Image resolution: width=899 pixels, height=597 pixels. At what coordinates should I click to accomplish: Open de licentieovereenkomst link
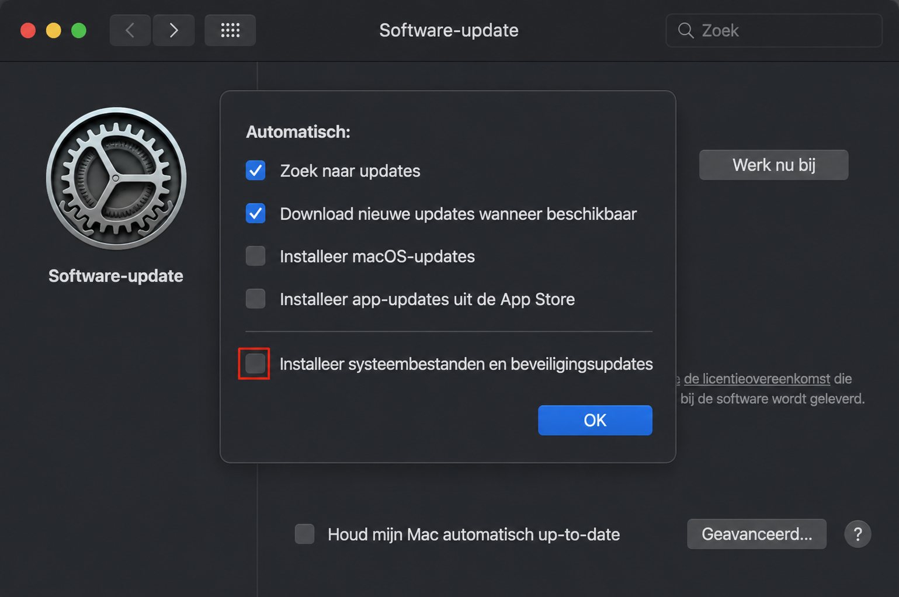[757, 379]
